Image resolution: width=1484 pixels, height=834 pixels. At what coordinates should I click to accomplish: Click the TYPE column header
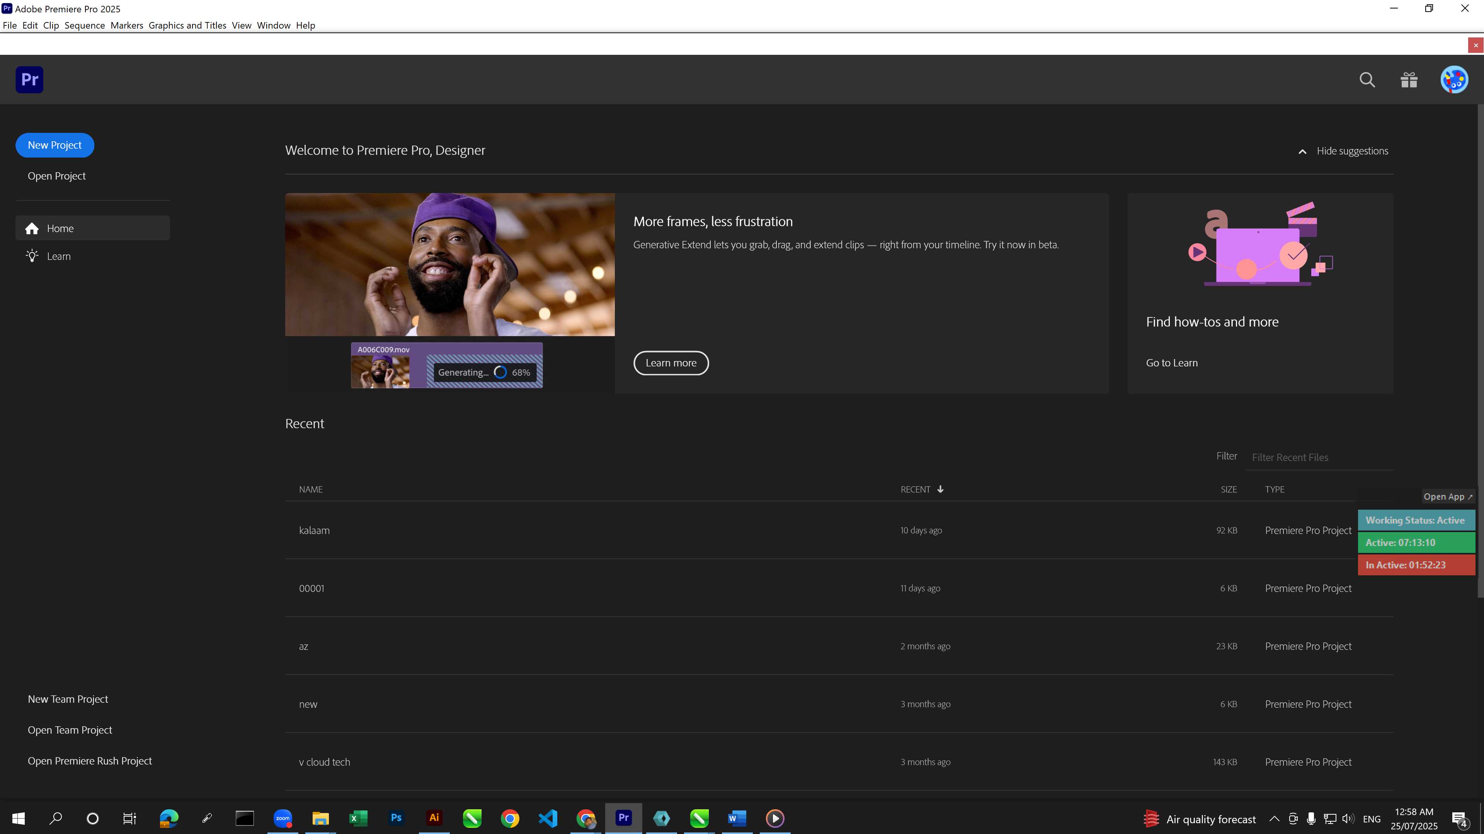(1274, 489)
